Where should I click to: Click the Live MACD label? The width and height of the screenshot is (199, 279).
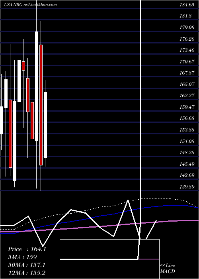click(x=168, y=269)
